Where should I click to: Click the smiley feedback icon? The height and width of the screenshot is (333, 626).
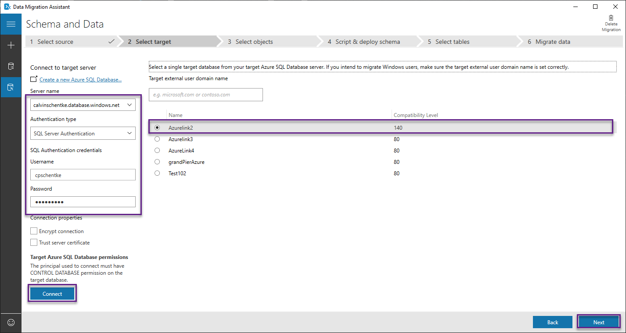click(x=11, y=322)
